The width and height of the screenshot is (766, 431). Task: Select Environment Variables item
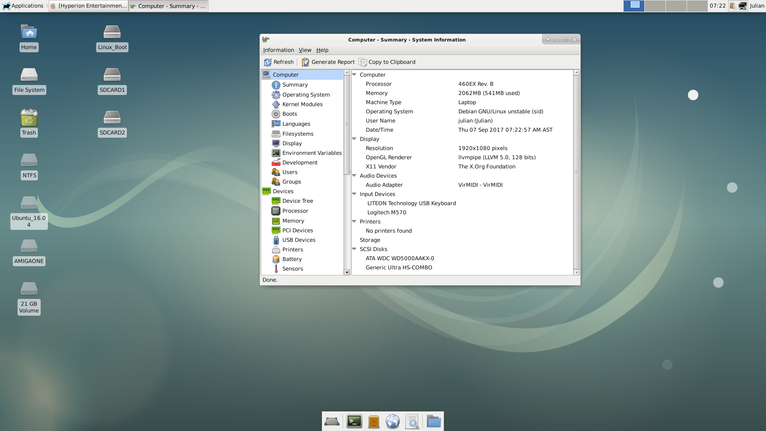(x=312, y=153)
